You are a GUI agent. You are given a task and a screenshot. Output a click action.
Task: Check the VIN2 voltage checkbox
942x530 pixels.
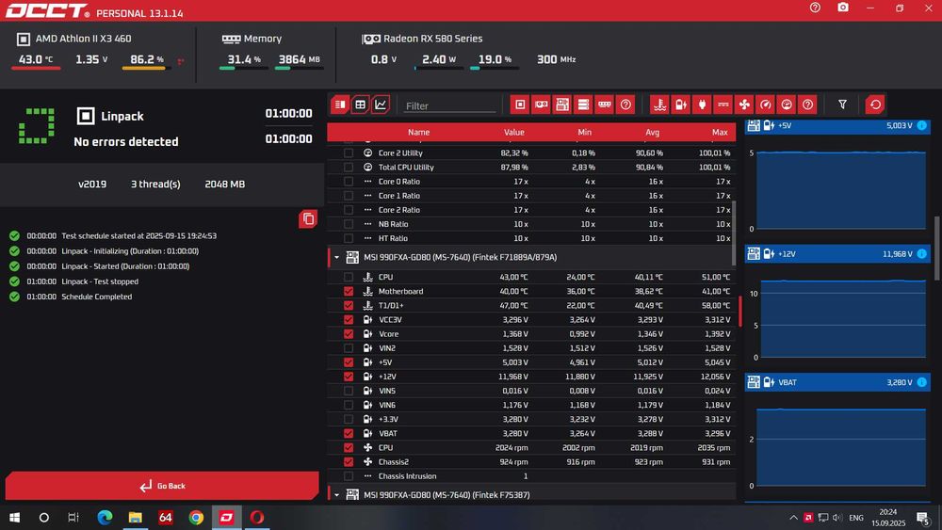pos(349,348)
